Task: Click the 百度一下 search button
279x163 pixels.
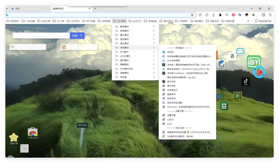Action: pos(77,36)
